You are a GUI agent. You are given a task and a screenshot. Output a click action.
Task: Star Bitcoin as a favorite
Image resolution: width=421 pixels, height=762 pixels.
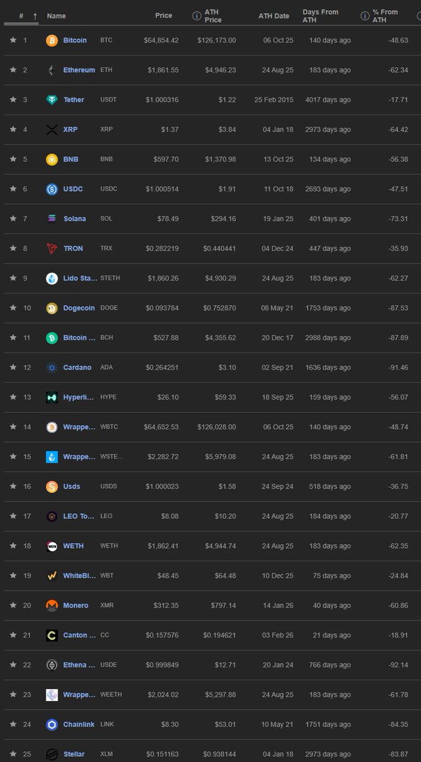tap(13, 40)
